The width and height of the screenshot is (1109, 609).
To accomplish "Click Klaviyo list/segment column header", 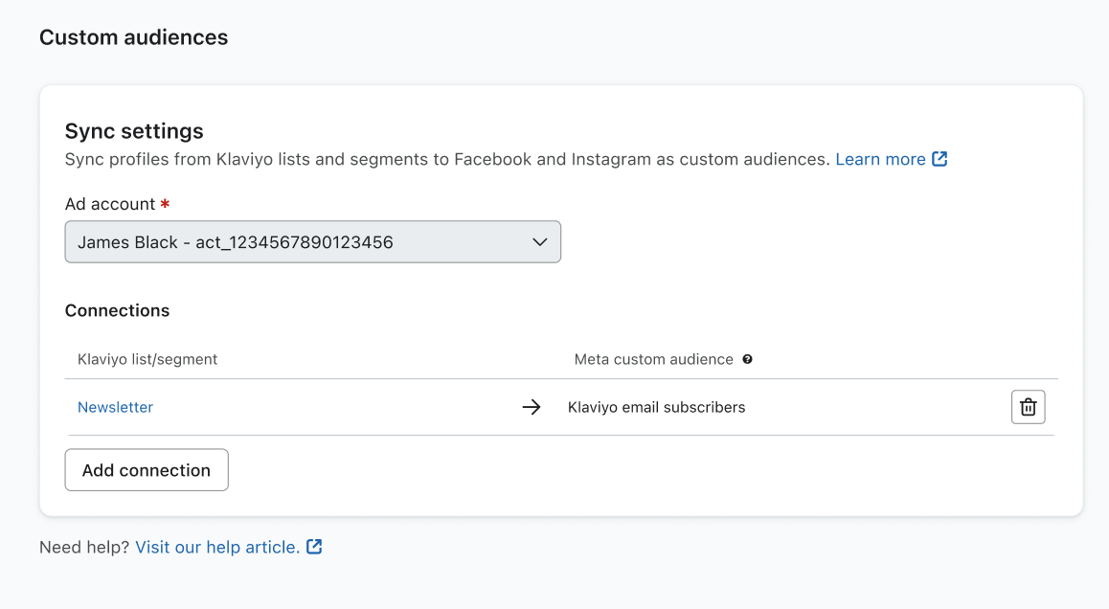I will coord(147,359).
